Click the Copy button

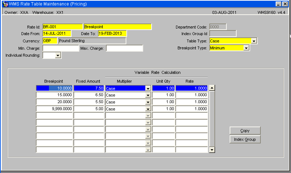click(x=245, y=131)
